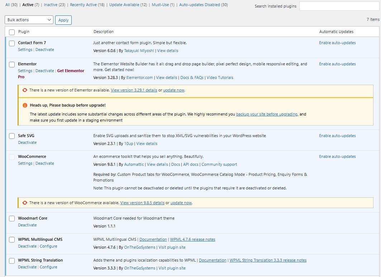Open Elementor Video Tutorials
381x277 pixels.
[220, 78]
